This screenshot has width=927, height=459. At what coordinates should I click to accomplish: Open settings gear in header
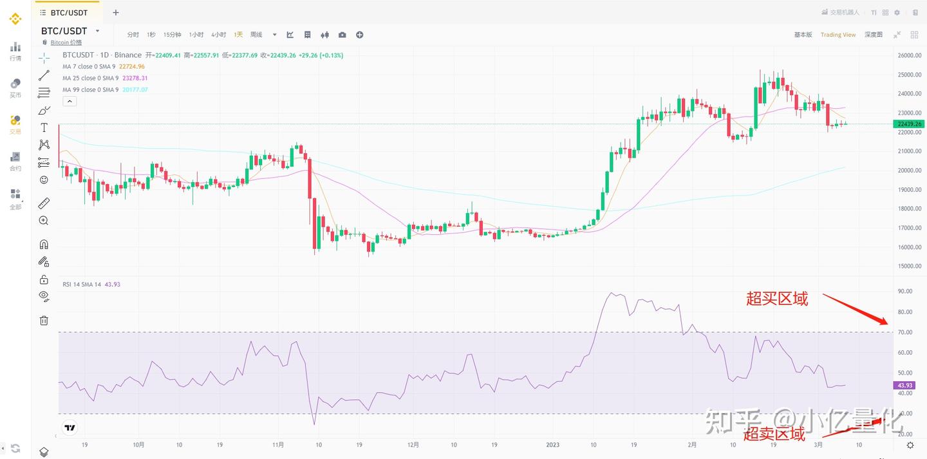pos(897,12)
